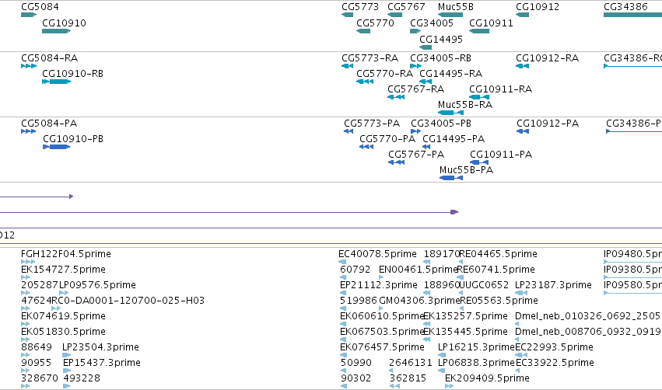Click the EC40078.5prime EST label
Screen dimensions: 662x390
coord(377,254)
